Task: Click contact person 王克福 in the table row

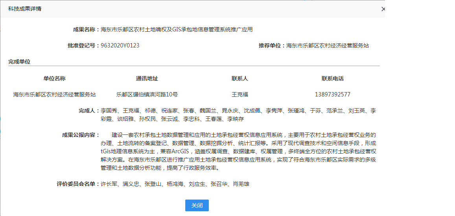Action: 240,94
